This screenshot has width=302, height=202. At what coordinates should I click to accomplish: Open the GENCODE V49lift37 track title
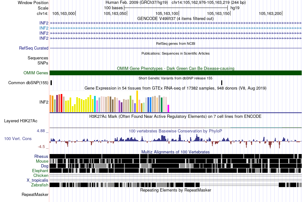tap(175, 19)
